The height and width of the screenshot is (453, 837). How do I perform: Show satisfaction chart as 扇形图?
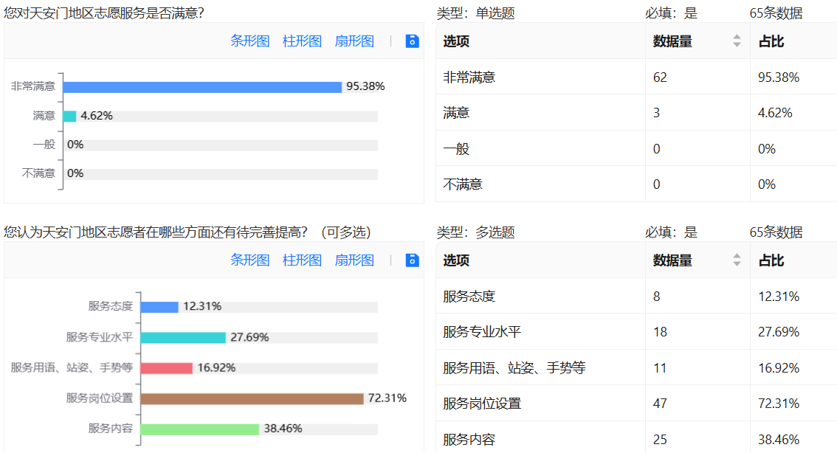[x=354, y=41]
